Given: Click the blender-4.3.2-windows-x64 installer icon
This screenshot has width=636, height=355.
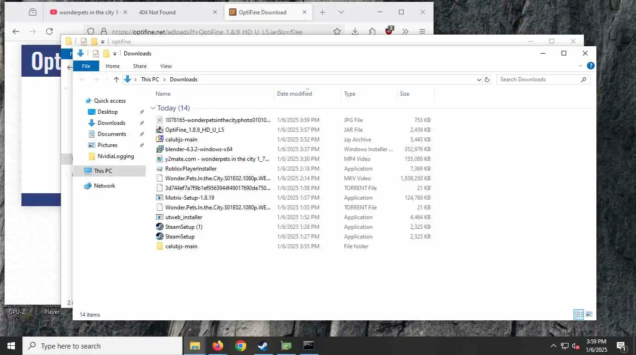Looking at the screenshot, I should click(x=159, y=149).
